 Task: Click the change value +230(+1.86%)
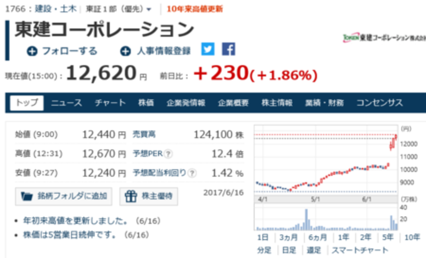[x=255, y=74]
